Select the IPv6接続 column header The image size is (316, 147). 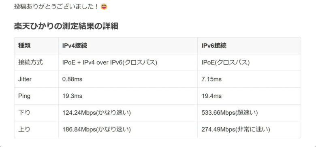[214, 46]
